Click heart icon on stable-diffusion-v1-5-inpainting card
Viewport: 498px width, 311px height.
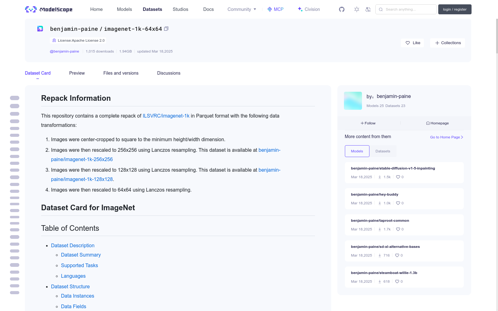398,177
